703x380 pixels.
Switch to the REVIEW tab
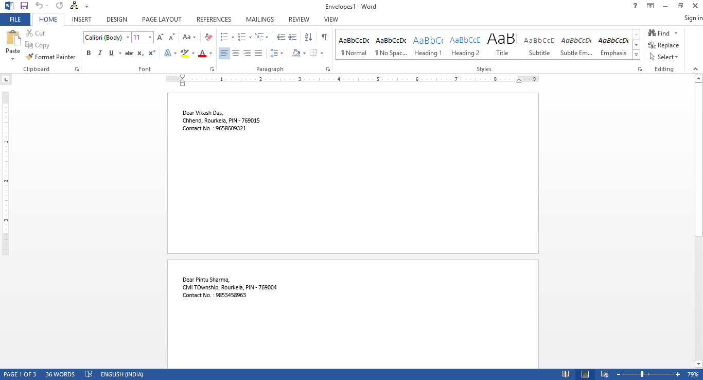coord(299,20)
